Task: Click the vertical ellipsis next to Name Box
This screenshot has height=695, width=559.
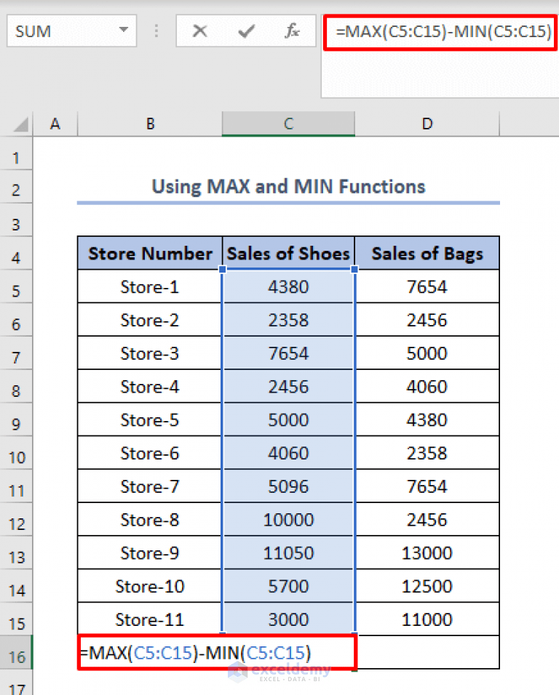Action: pyautogui.click(x=157, y=31)
